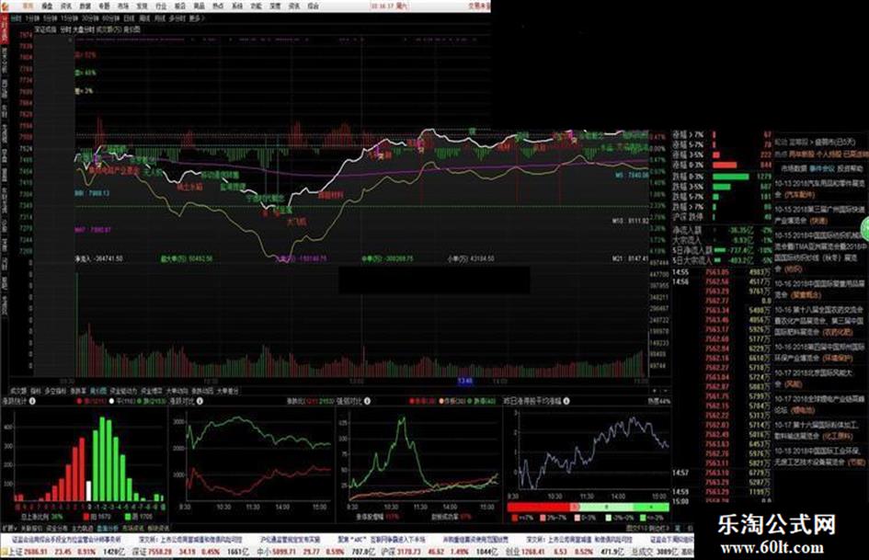Select 市场数据 tab in right panel
The height and width of the screenshot is (560, 869).
coord(793,168)
